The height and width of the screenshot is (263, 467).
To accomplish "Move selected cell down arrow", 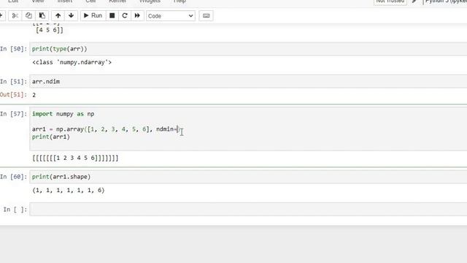I will tap(72, 15).
